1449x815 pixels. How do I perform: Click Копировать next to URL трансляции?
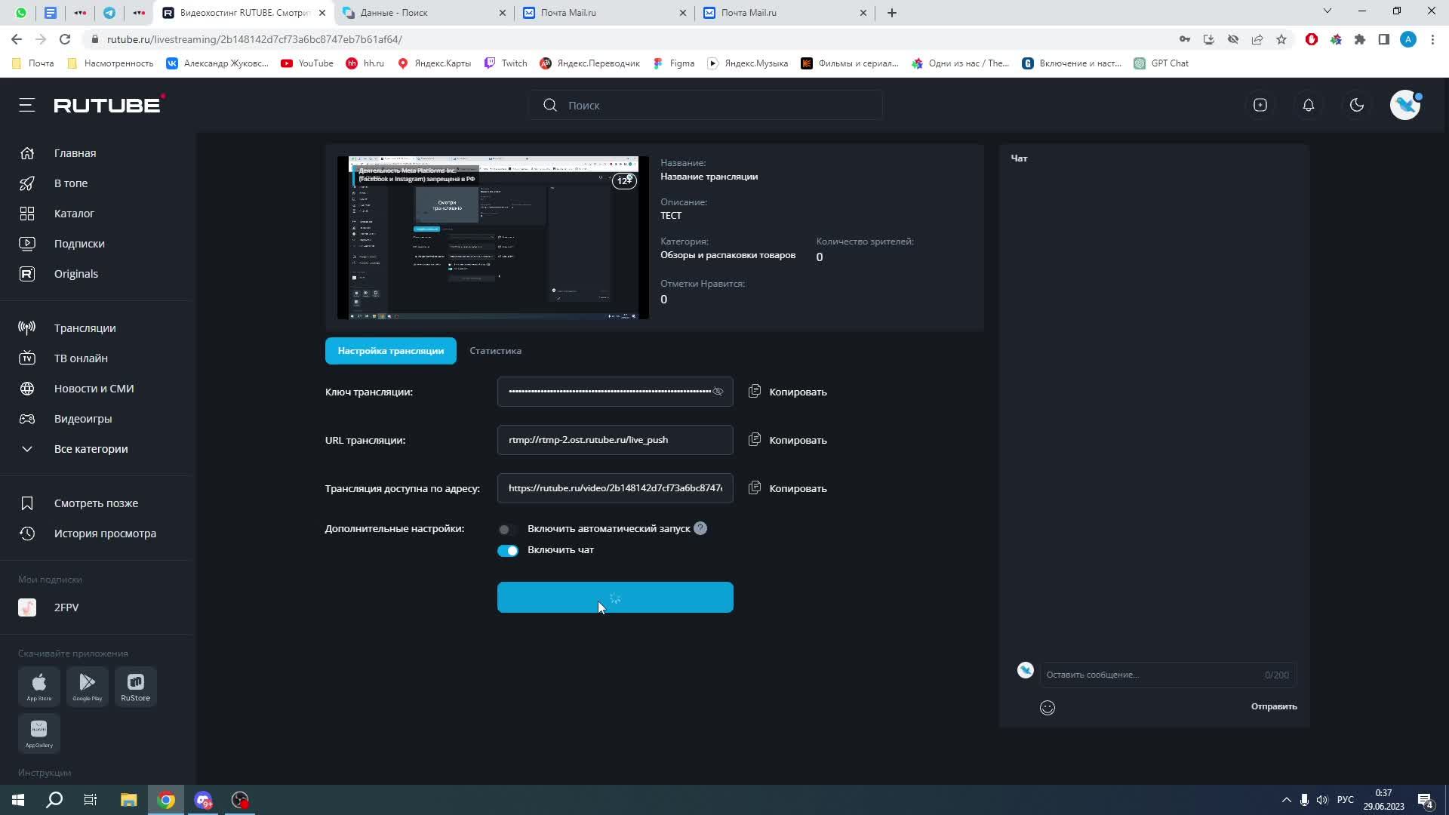pos(787,439)
